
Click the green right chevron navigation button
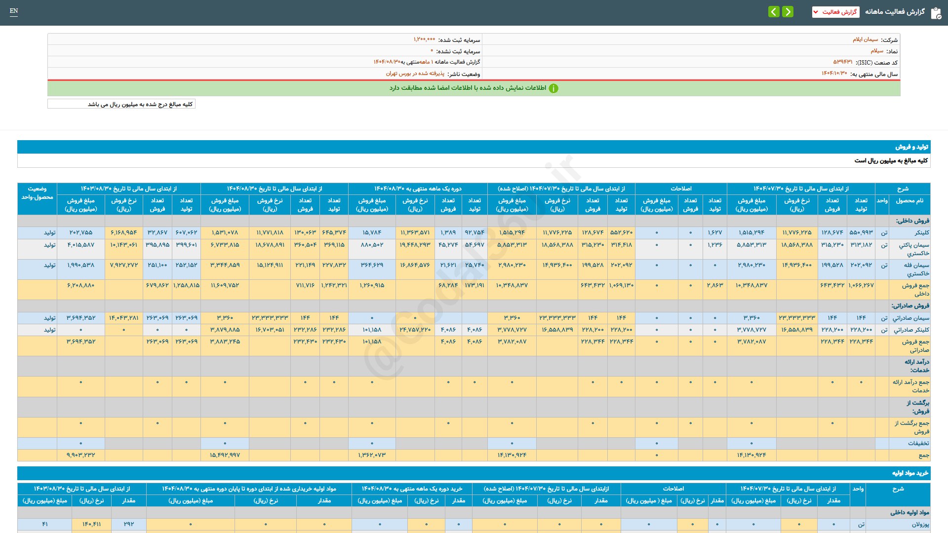(x=788, y=11)
